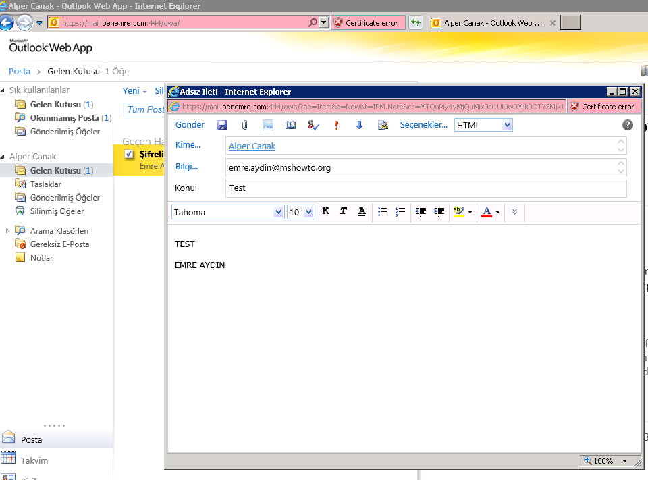
Task: Apply the yellow highlight color
Action: tap(459, 212)
